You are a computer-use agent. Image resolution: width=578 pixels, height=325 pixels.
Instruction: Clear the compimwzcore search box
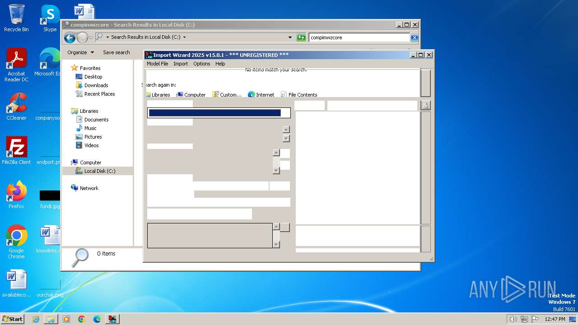pyautogui.click(x=414, y=37)
